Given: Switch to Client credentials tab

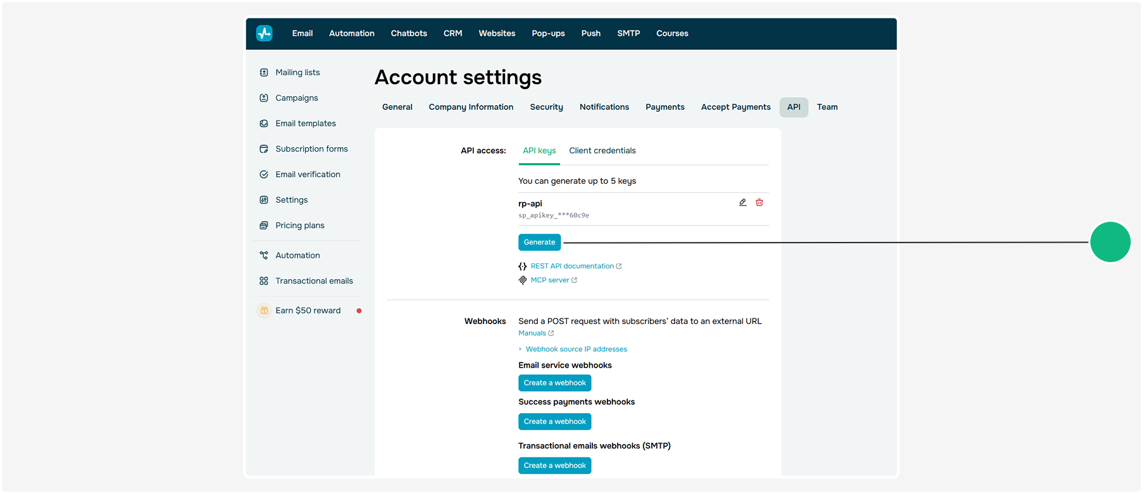Looking at the screenshot, I should click(x=602, y=150).
